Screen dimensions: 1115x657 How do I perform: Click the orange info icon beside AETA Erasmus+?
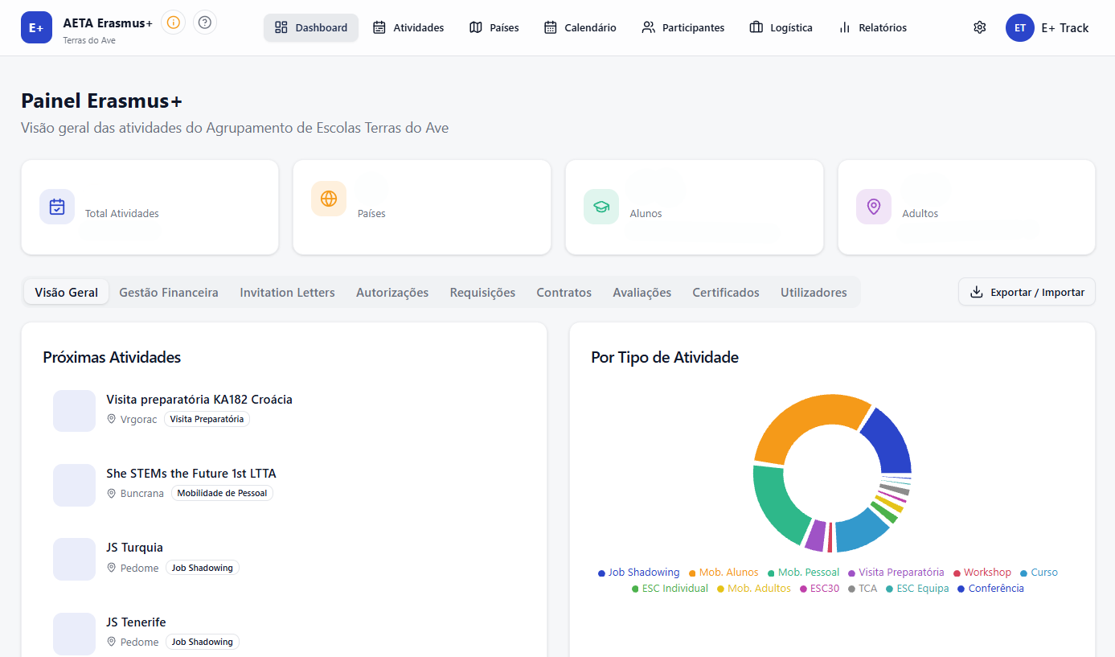[173, 23]
